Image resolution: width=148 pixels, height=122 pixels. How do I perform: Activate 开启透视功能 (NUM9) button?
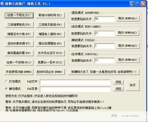click(19, 72)
